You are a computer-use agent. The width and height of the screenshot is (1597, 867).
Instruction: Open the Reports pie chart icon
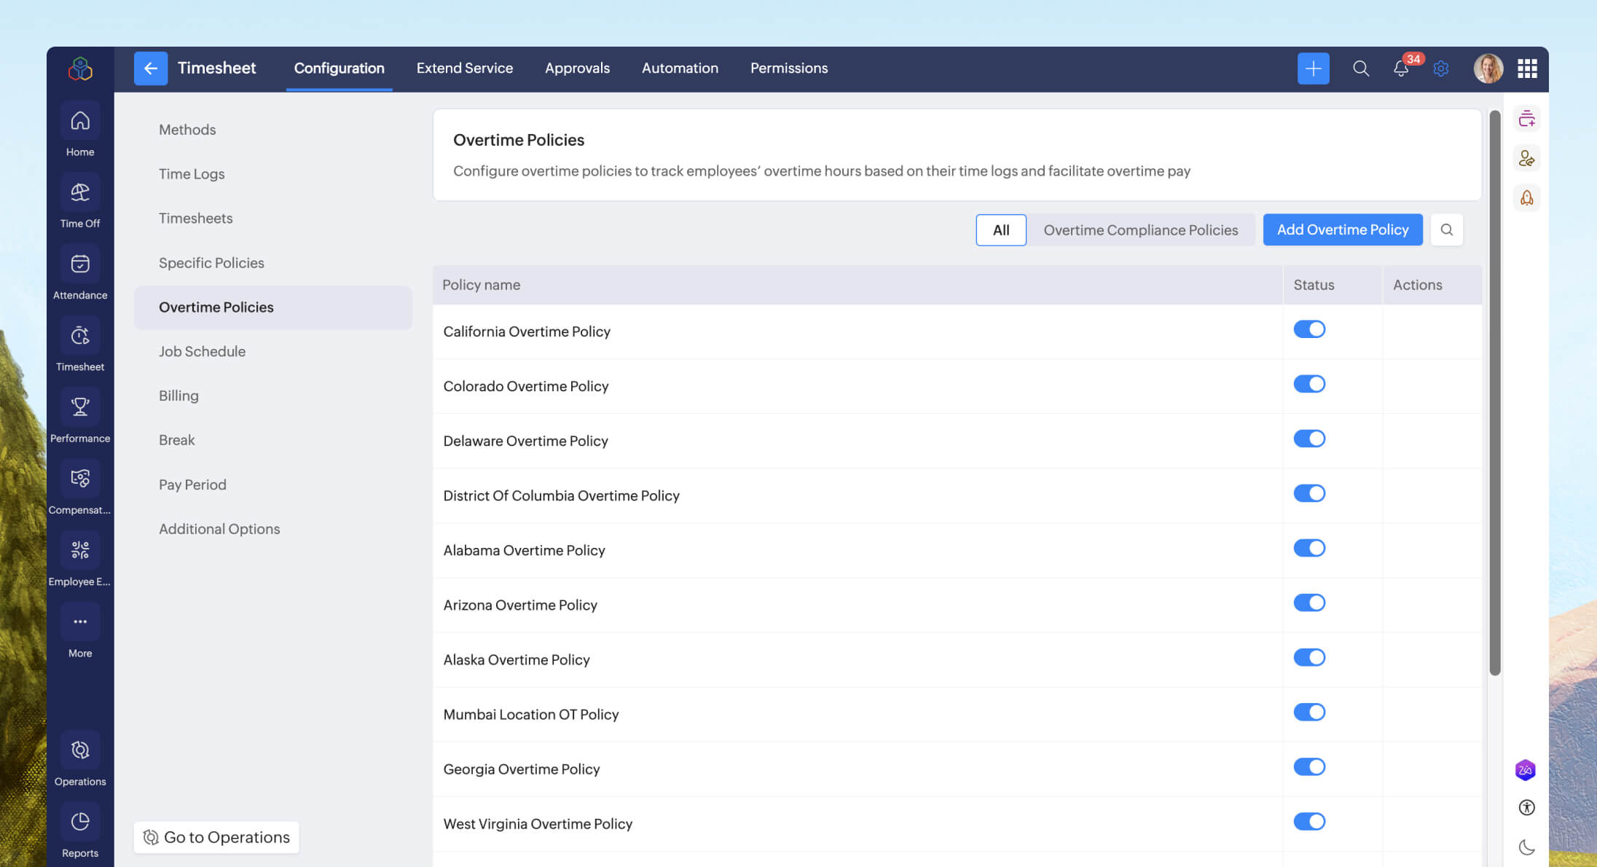[x=80, y=821]
